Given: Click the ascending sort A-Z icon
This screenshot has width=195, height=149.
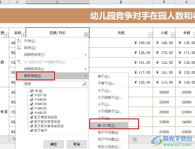Looking at the screenshot, I should (19, 41).
